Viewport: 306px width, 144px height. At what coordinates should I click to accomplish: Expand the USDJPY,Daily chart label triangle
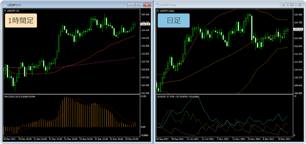coord(158,11)
